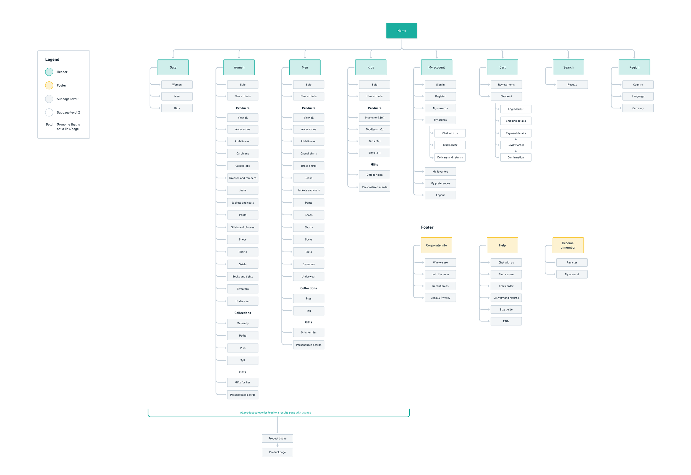Click the Home node at top
Image resolution: width=691 pixels, height=475 pixels.
pos(401,31)
